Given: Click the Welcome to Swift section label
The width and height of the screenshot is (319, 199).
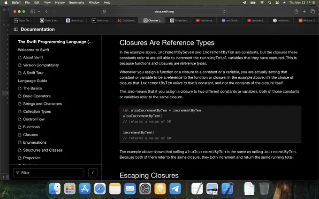Looking at the screenshot, I should (x=34, y=50).
